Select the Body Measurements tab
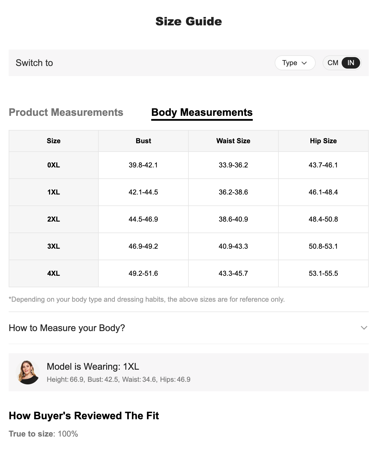 pyautogui.click(x=202, y=112)
